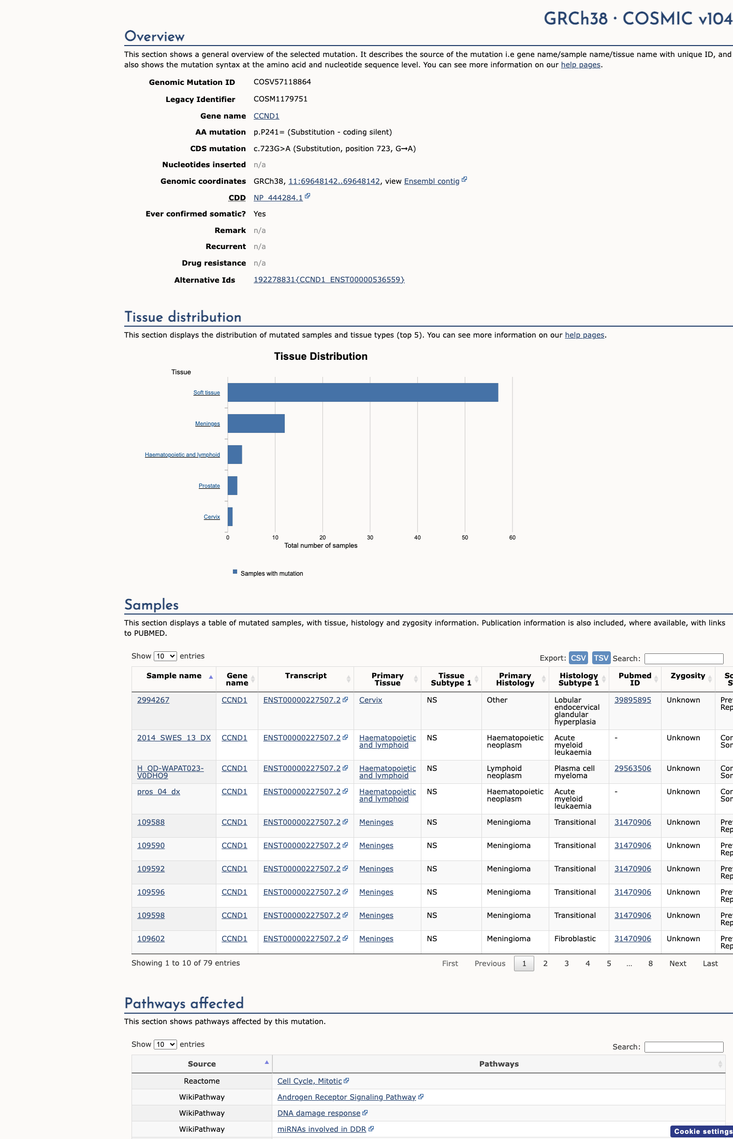Open Pubmed ID 39895895 link
The width and height of the screenshot is (733, 1139).
633,700
